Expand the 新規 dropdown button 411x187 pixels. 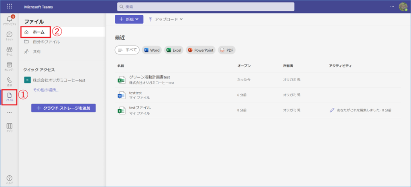point(129,19)
